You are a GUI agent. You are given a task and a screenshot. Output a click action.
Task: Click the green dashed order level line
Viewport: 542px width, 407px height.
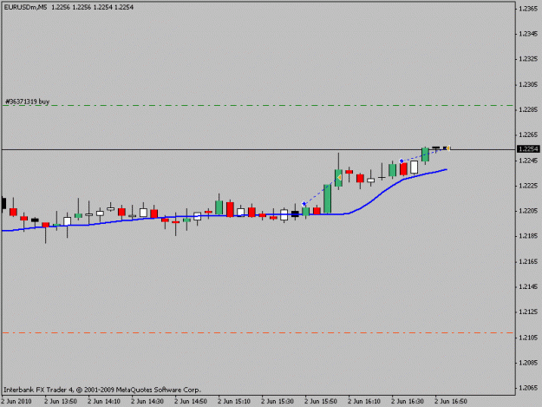tap(258, 106)
